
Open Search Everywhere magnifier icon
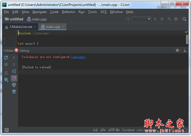(184, 19)
